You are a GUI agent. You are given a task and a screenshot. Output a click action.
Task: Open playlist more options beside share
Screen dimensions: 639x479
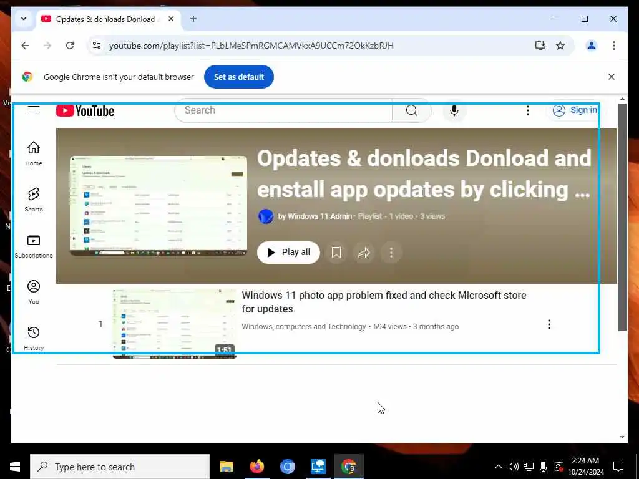391,253
